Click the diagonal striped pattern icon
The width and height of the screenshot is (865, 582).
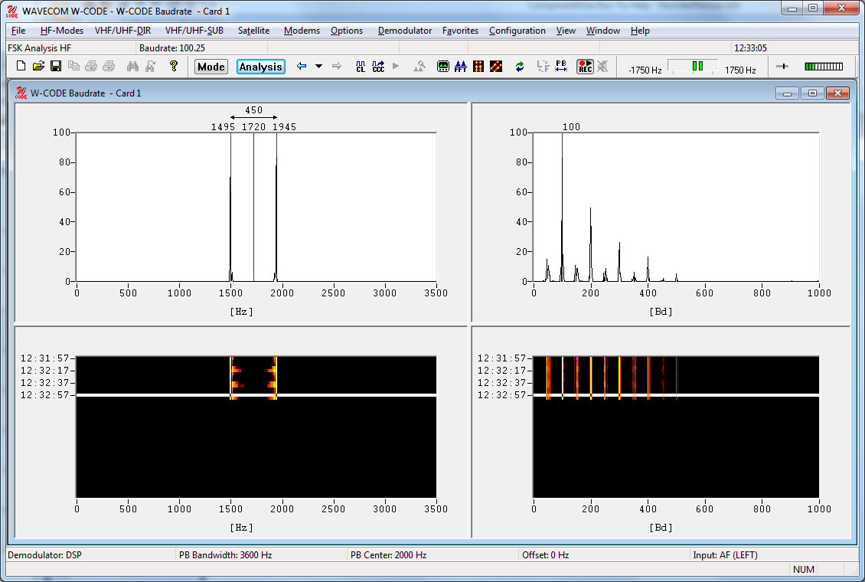[x=496, y=66]
